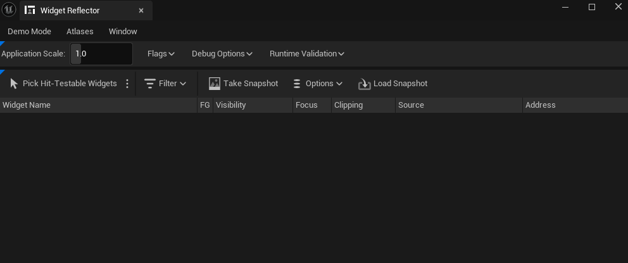Minimize the Widget Reflector window
The image size is (628, 263).
pyautogui.click(x=565, y=7)
